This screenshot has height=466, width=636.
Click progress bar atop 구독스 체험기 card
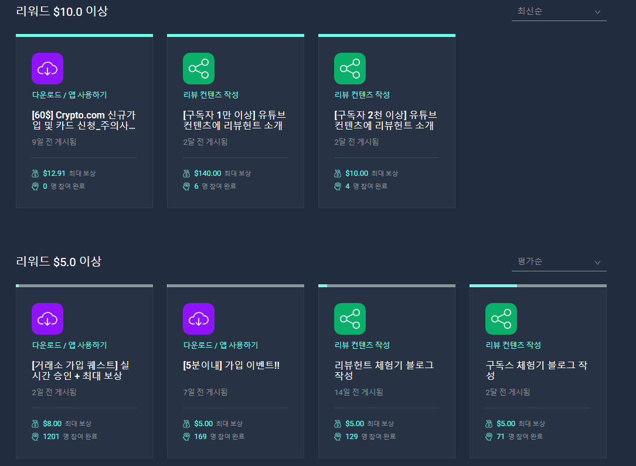coord(538,286)
